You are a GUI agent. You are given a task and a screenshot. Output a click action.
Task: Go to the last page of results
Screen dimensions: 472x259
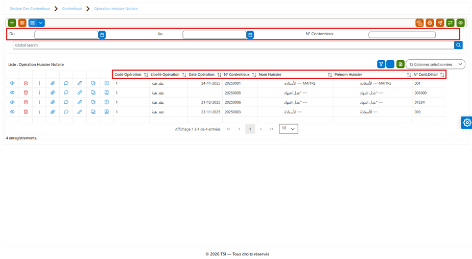pos(272,129)
